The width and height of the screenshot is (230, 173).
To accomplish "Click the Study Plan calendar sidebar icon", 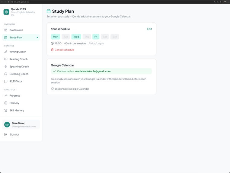I will [6, 37].
